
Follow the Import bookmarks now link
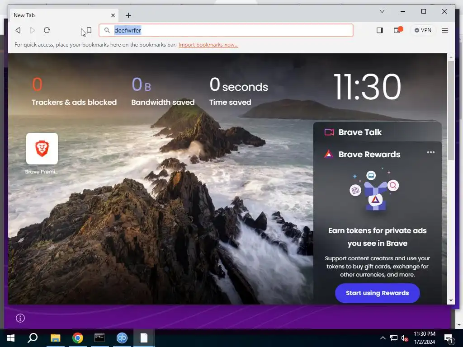pyautogui.click(x=208, y=45)
